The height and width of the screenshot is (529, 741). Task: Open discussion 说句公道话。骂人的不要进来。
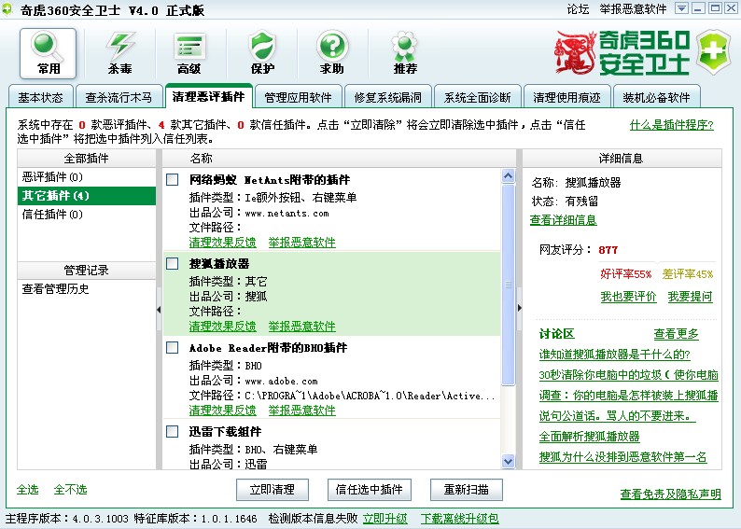click(617, 416)
